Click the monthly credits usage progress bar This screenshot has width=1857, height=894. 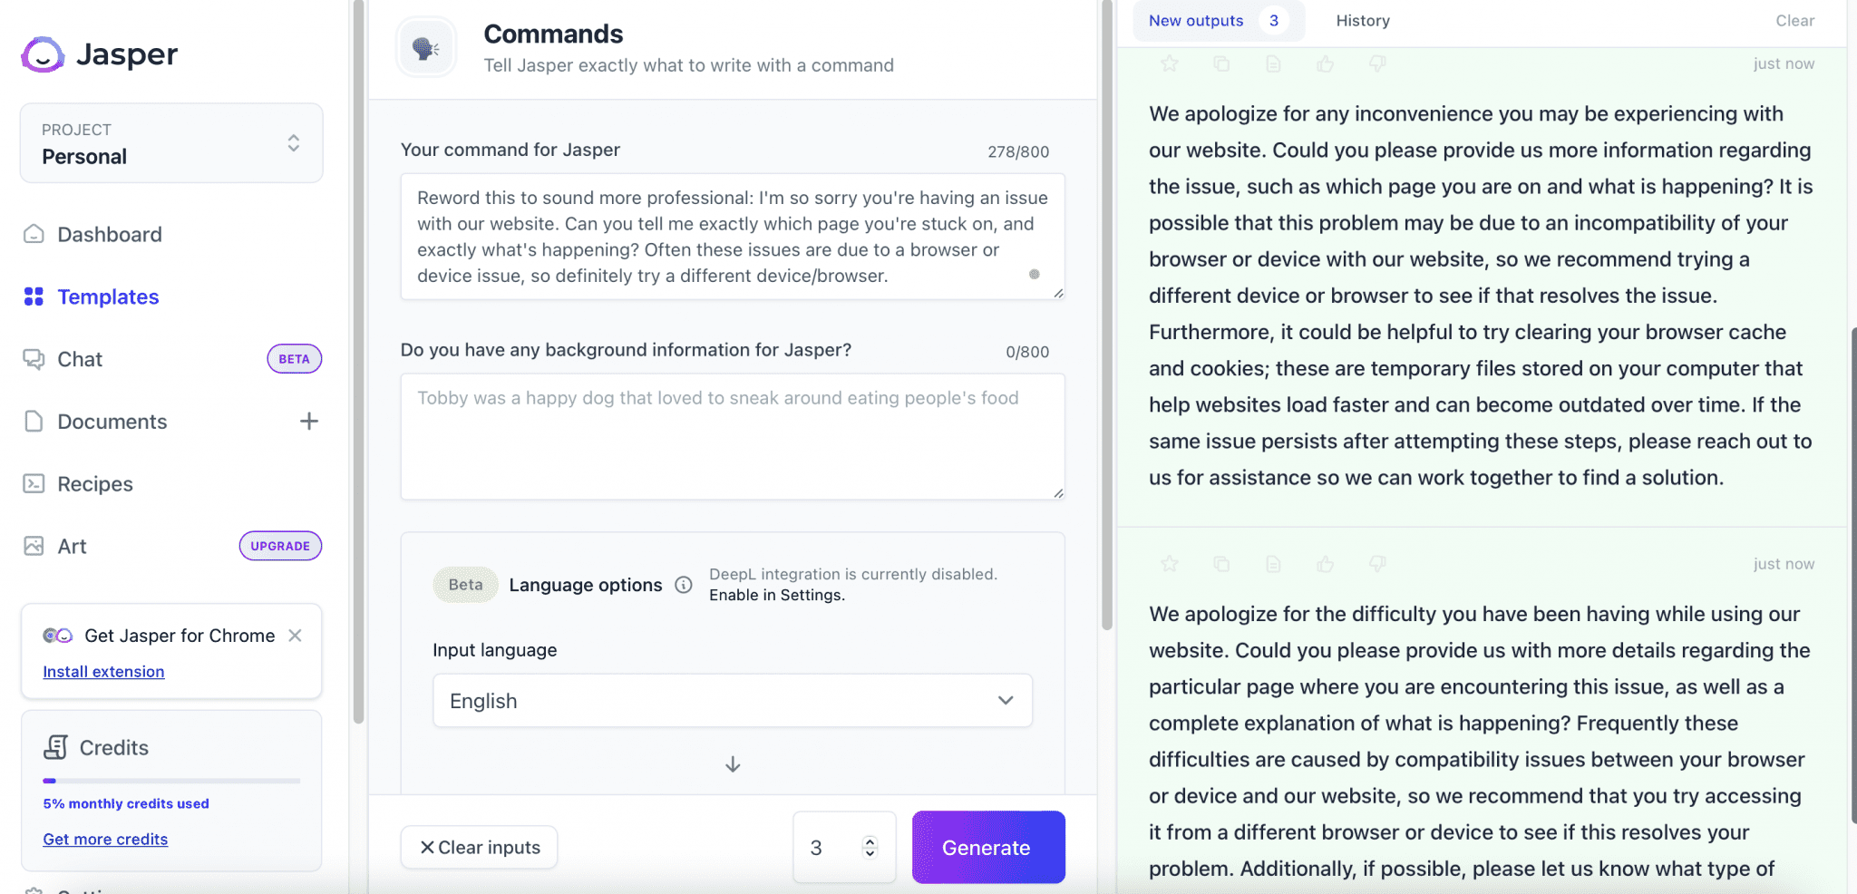(171, 781)
